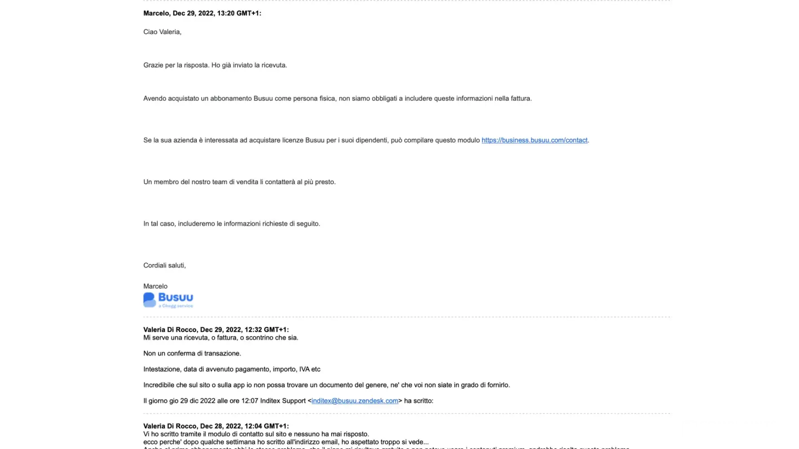Click the "Avendo acquistato un abbonamento" paragraph
The width and height of the screenshot is (799, 449).
pyautogui.click(x=337, y=98)
